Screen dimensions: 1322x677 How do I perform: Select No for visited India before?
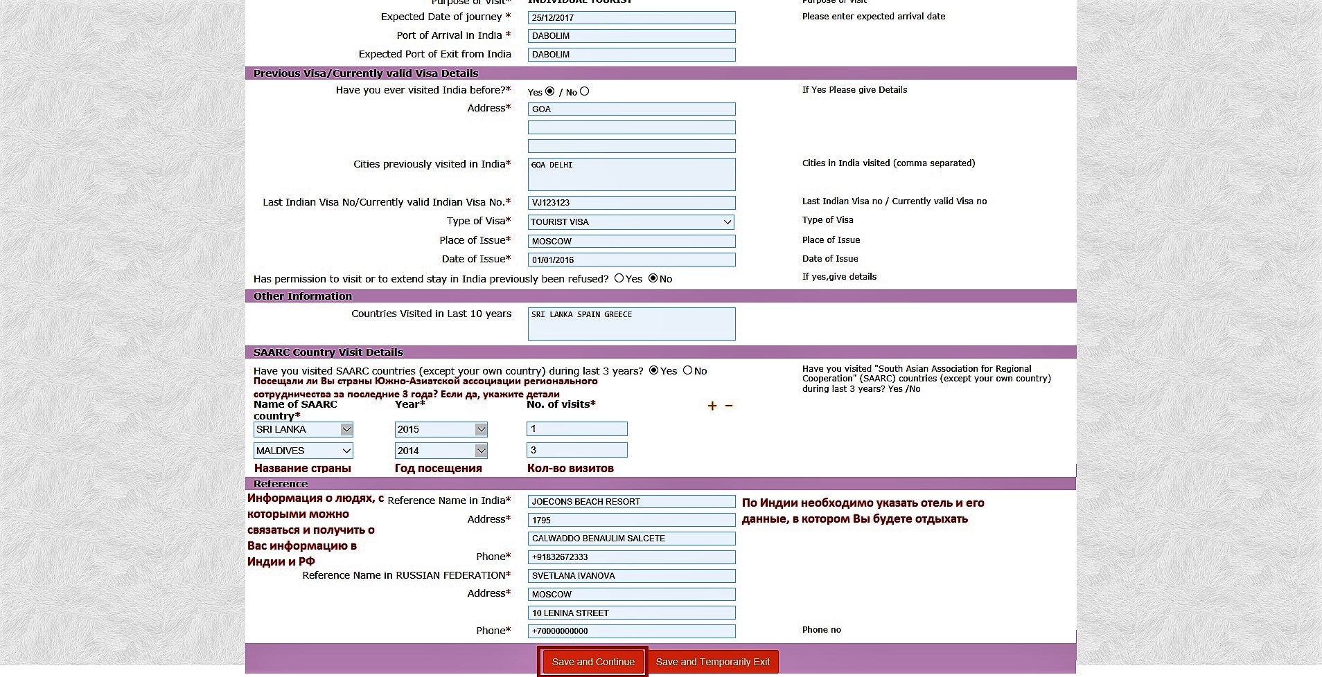[x=585, y=91]
